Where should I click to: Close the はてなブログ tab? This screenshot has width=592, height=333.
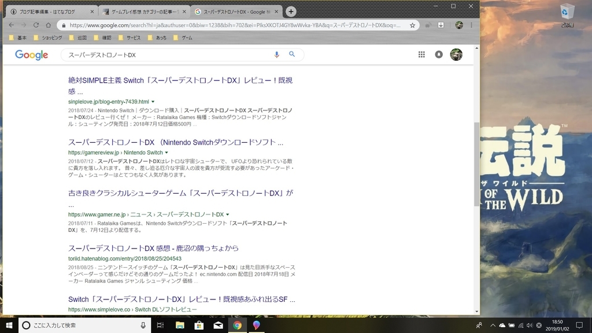coord(92,12)
